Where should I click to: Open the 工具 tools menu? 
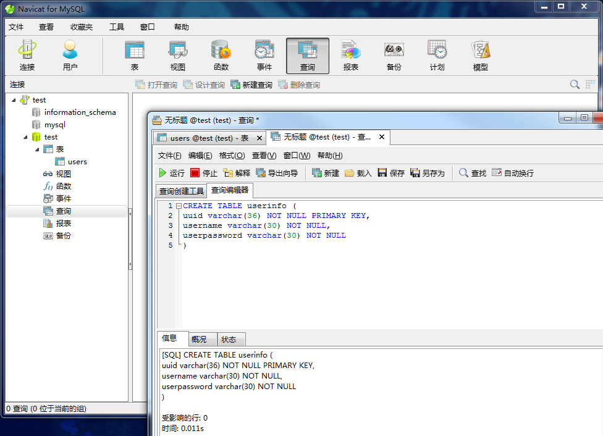pos(117,27)
